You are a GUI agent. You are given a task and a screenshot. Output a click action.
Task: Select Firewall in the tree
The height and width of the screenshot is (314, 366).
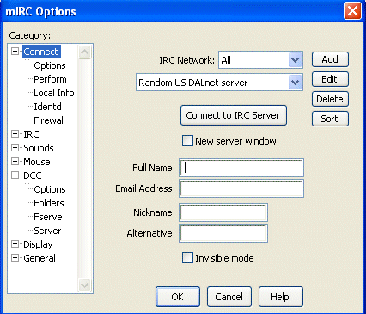pos(49,120)
